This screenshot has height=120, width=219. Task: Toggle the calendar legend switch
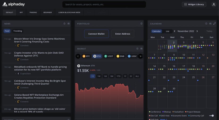212,116
